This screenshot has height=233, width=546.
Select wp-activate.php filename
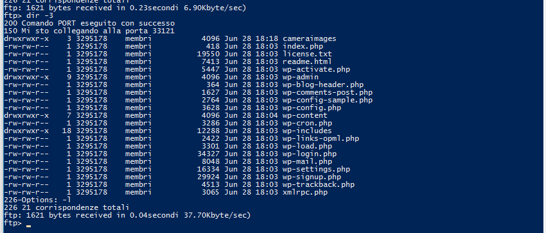[x=316, y=69]
